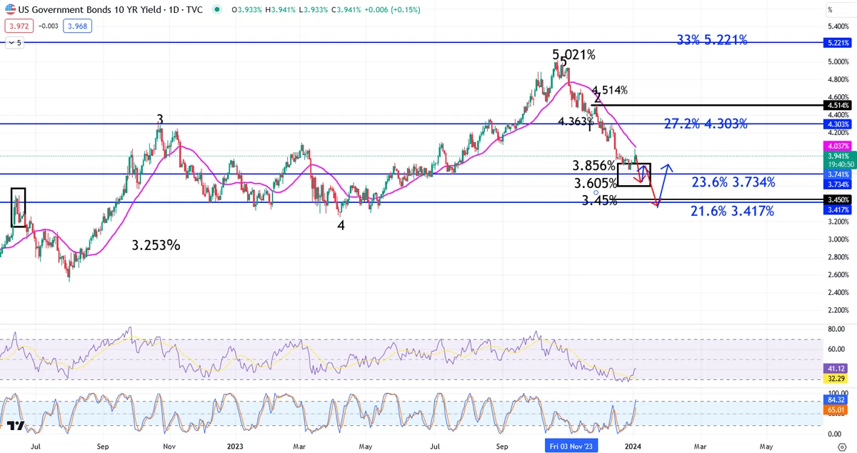Select the wave label 4 near April low
The width and height of the screenshot is (857, 453).
click(x=341, y=225)
